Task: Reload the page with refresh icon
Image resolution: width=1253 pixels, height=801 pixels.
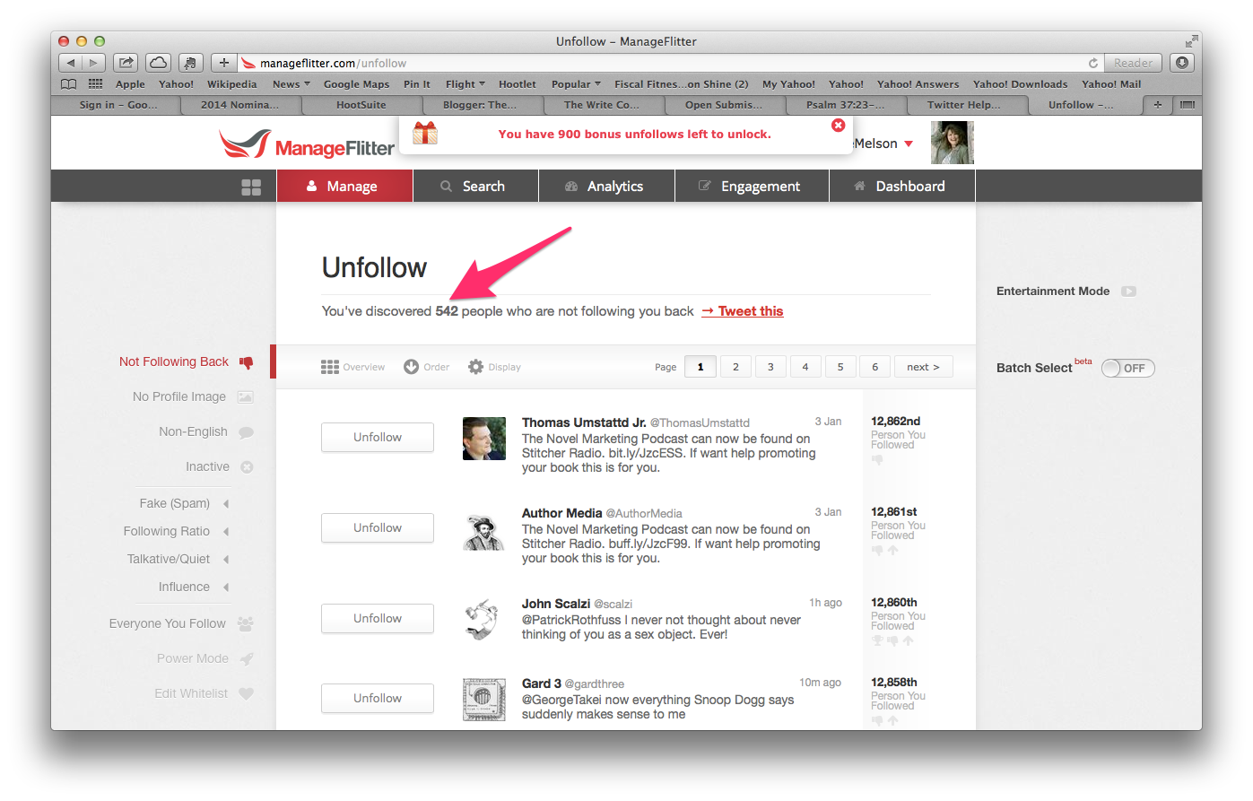Action: tap(1093, 63)
